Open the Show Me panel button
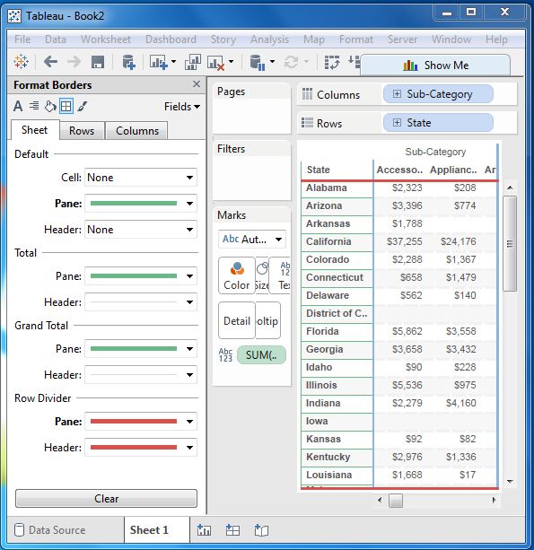 click(x=435, y=65)
